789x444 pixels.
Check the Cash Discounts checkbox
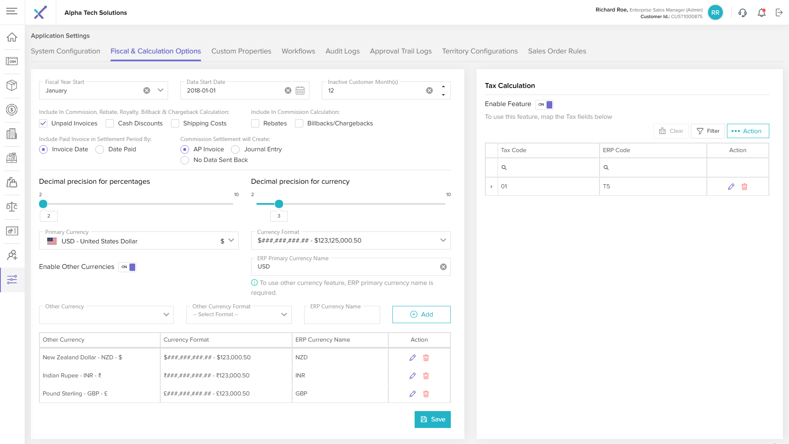[x=110, y=123]
